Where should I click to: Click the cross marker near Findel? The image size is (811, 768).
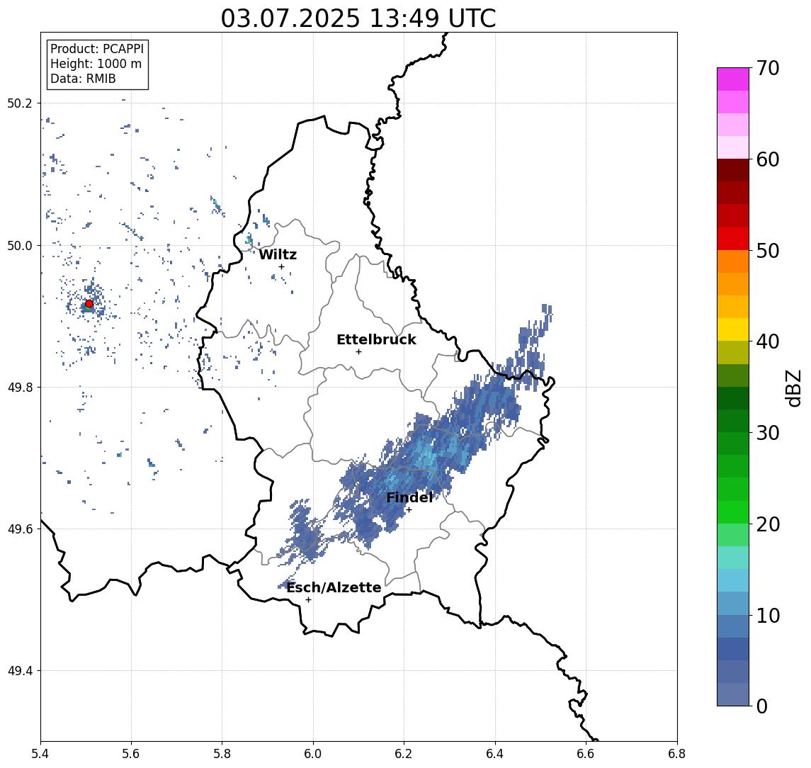[409, 510]
